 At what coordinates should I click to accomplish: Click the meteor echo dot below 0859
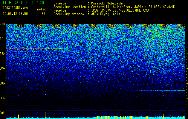[163, 96]
